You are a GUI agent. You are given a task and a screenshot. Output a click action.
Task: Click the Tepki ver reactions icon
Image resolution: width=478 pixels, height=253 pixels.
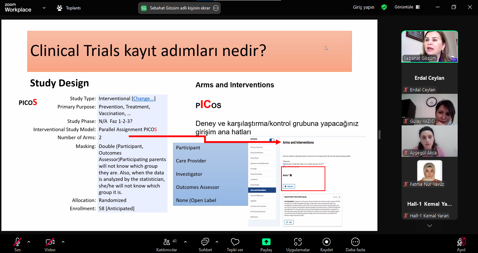point(235,242)
